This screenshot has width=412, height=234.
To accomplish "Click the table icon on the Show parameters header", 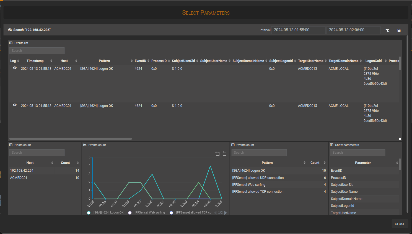I will click(331, 145).
